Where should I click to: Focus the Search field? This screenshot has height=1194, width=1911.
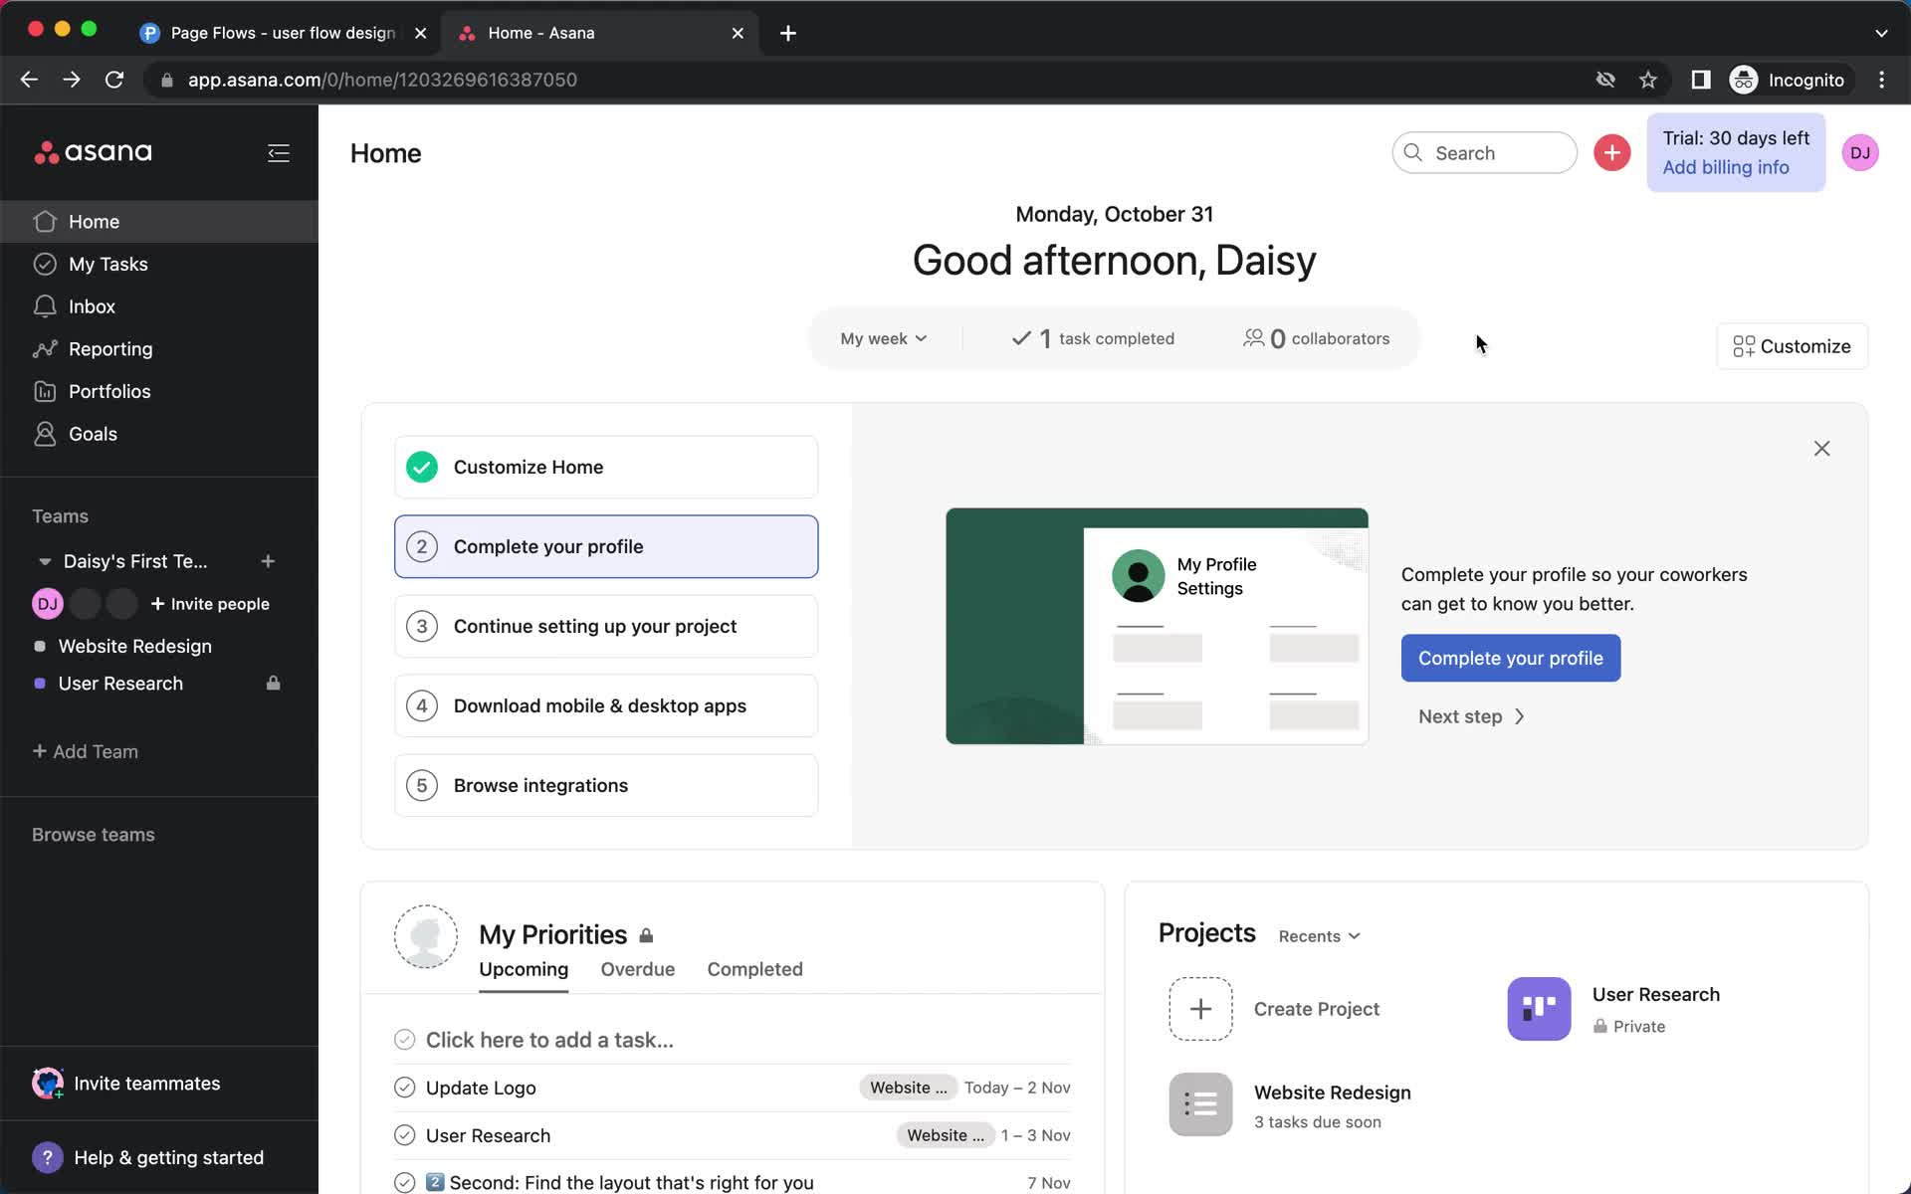click(x=1484, y=153)
